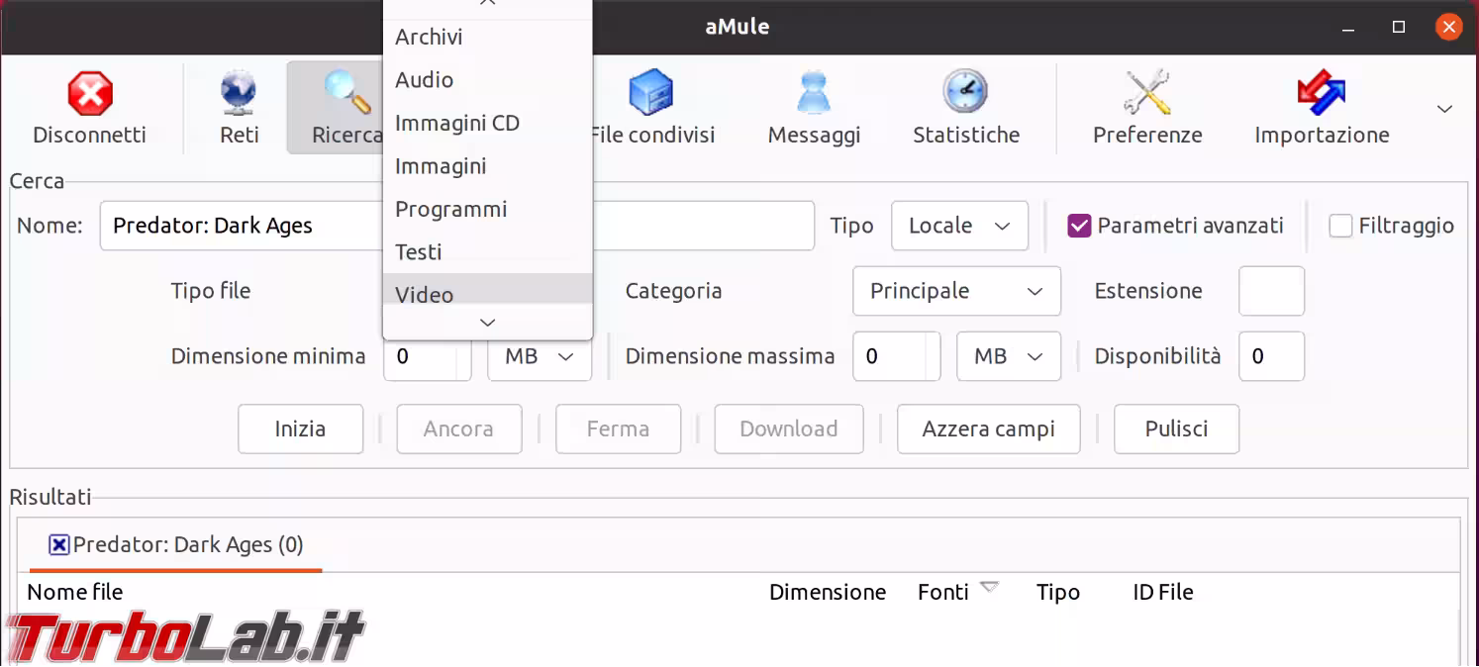Enable the Filtraggio checkbox

coord(1341,226)
